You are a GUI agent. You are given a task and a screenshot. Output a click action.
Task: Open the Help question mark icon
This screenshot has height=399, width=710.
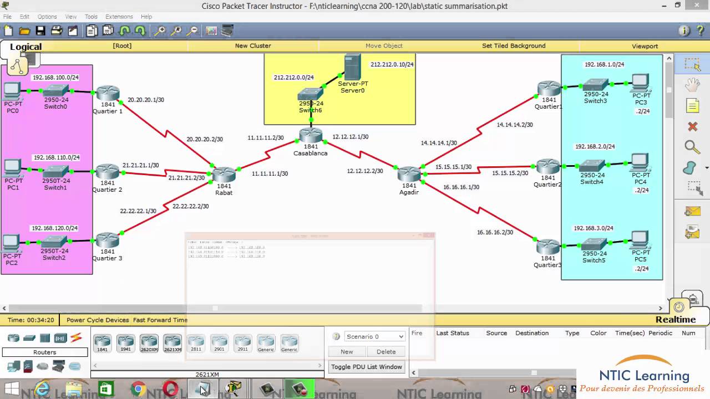(701, 31)
